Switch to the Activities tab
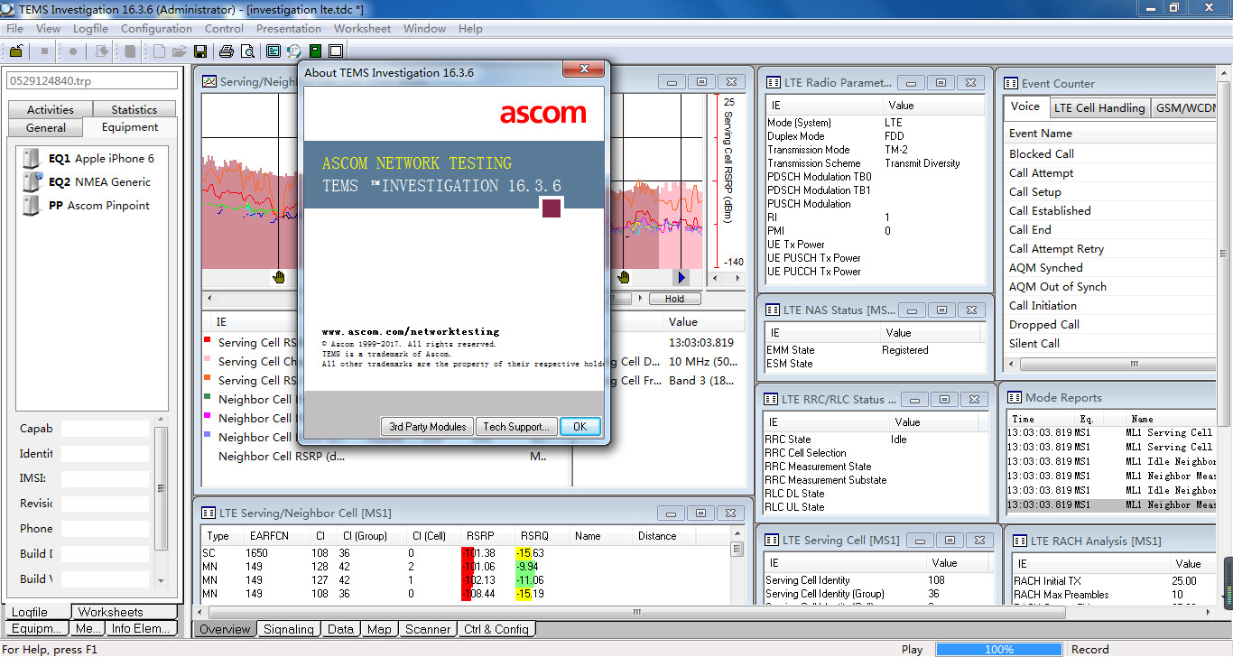Image resolution: width=1233 pixels, height=657 pixels. pyautogui.click(x=51, y=109)
